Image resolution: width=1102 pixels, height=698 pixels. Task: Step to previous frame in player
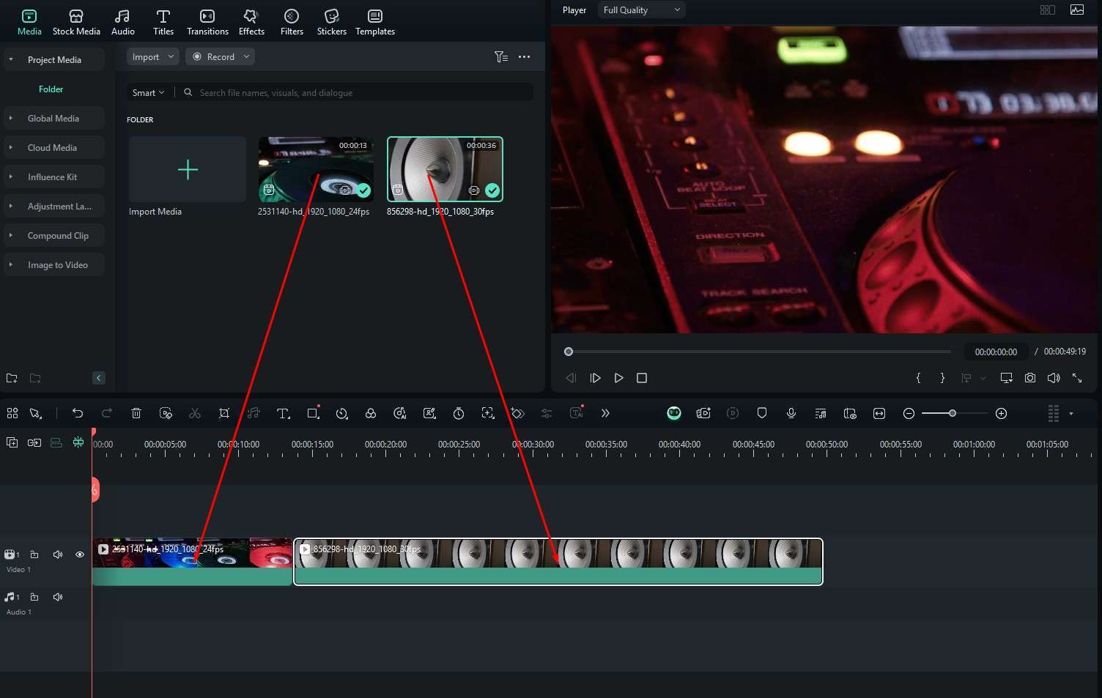tap(572, 378)
